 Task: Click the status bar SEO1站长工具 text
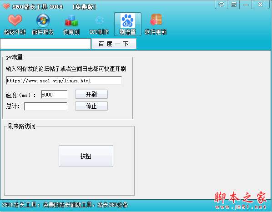pyautogui.click(x=65, y=205)
